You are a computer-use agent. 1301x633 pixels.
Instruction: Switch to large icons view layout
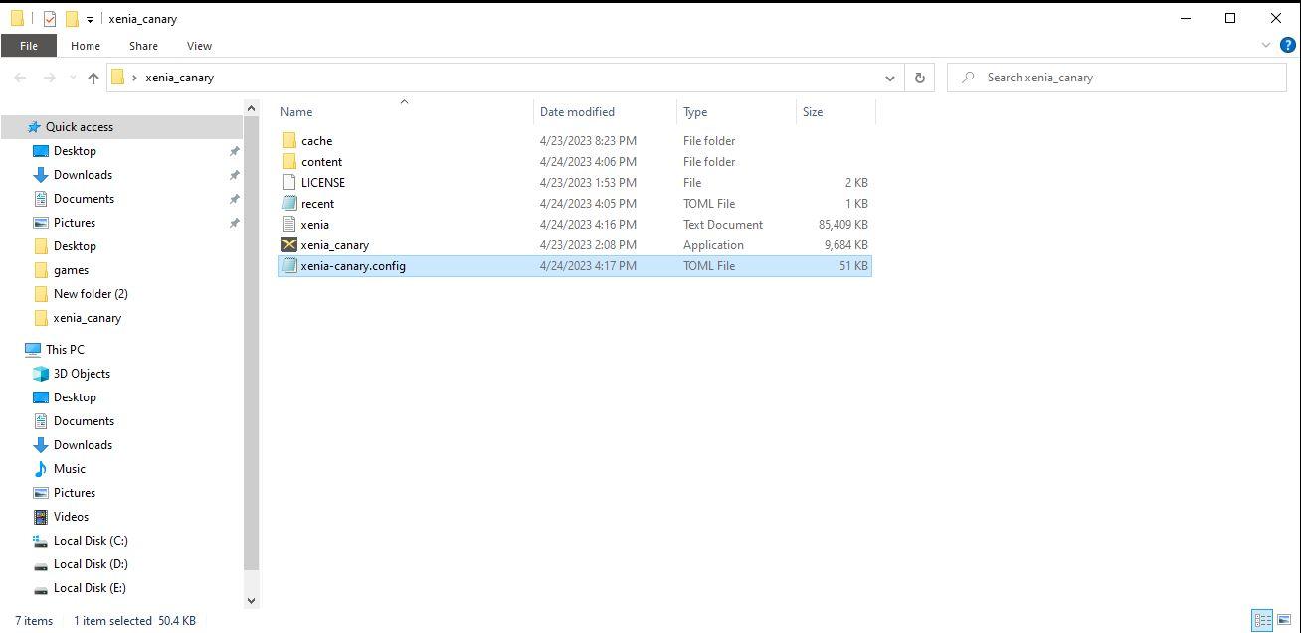pyautogui.click(x=1284, y=620)
